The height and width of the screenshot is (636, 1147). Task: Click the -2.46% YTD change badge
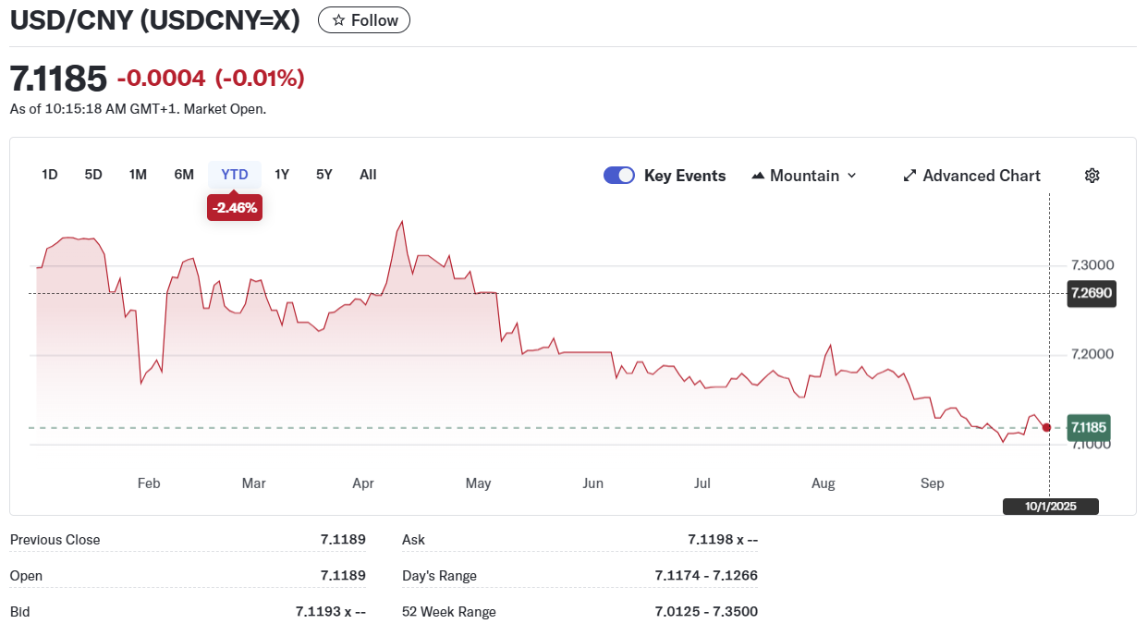[x=235, y=208]
